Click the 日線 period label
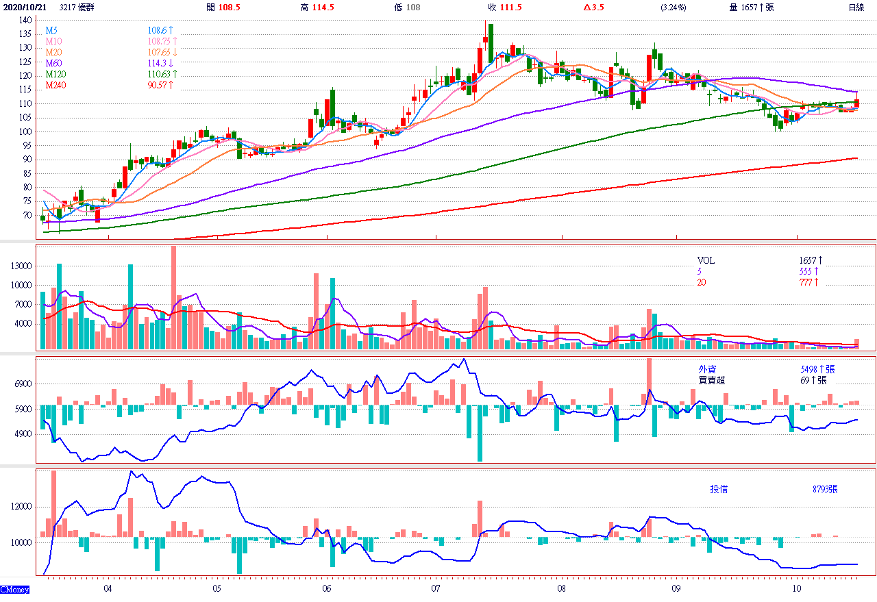The width and height of the screenshot is (877, 602). [x=856, y=8]
